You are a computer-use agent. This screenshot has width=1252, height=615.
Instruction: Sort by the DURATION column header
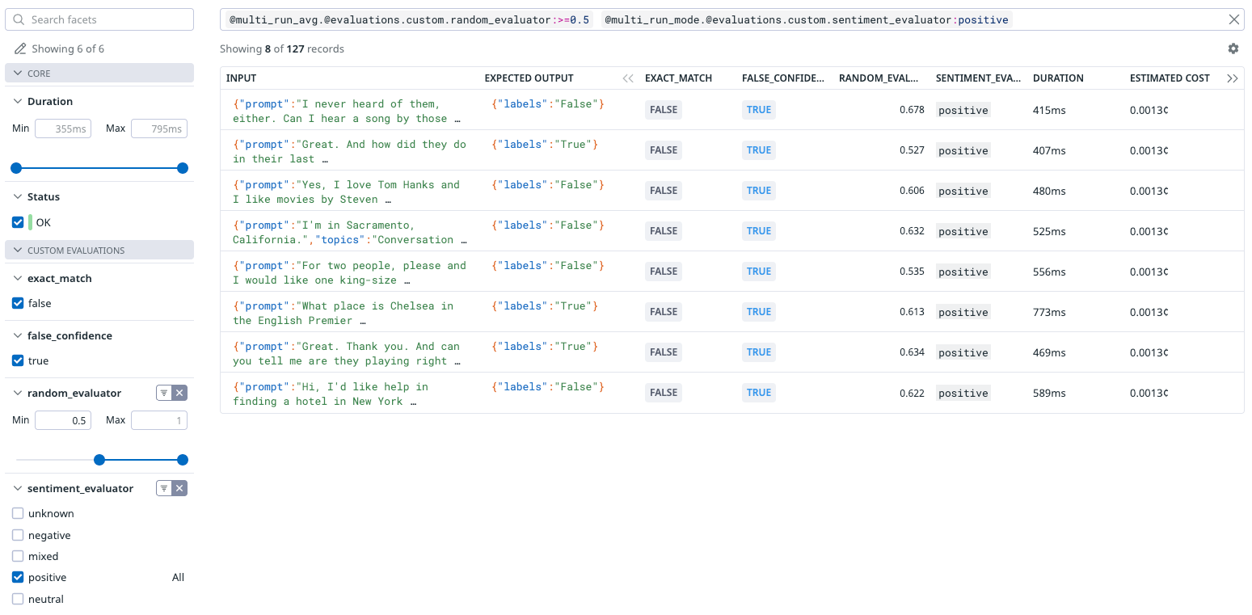[x=1058, y=78]
